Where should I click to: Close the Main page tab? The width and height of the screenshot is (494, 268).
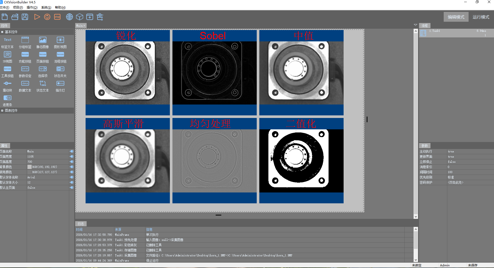(84, 26)
